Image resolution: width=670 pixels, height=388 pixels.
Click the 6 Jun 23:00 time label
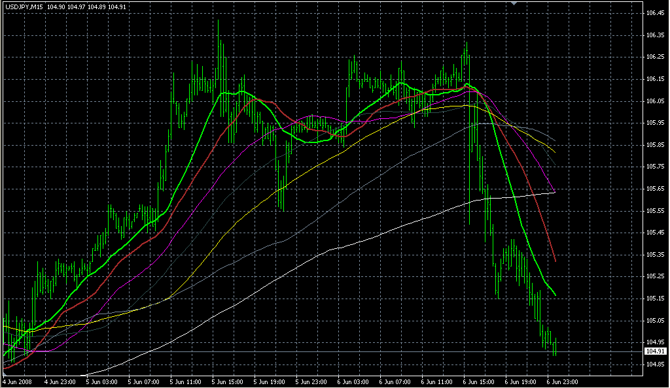(563, 381)
